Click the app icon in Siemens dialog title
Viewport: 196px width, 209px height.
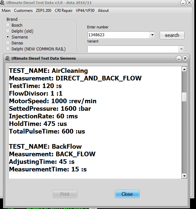point(8,58)
